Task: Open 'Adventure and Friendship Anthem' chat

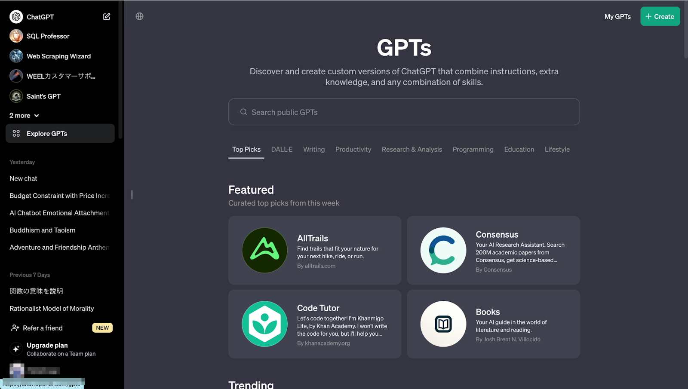Action: tap(60, 247)
